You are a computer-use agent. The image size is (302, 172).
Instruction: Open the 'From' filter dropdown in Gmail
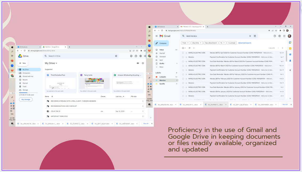tap(185, 43)
